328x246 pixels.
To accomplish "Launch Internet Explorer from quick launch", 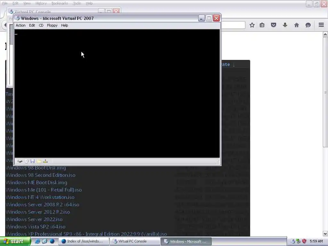I will [37, 241].
